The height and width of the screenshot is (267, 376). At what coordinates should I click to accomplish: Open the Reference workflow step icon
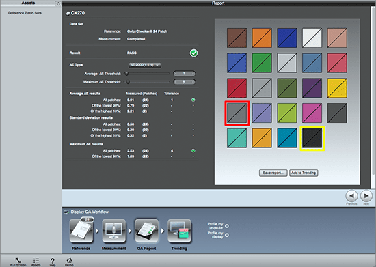pos(81,231)
